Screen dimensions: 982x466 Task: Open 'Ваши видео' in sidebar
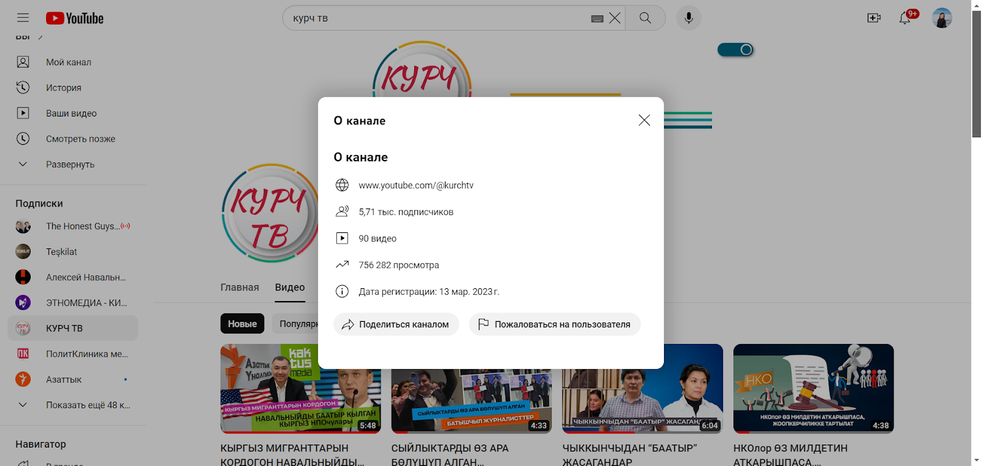[72, 113]
